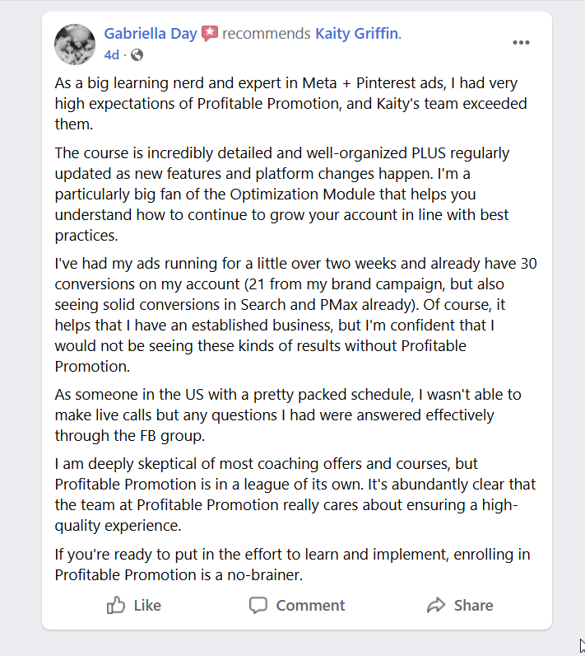Click the red recommendation star badge

click(x=210, y=35)
